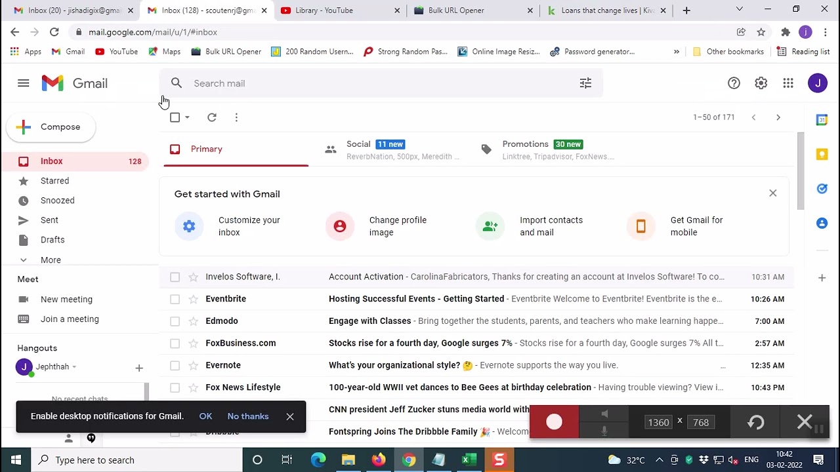Select the Eventbrite email checkbox
The width and height of the screenshot is (840, 472).
(175, 299)
